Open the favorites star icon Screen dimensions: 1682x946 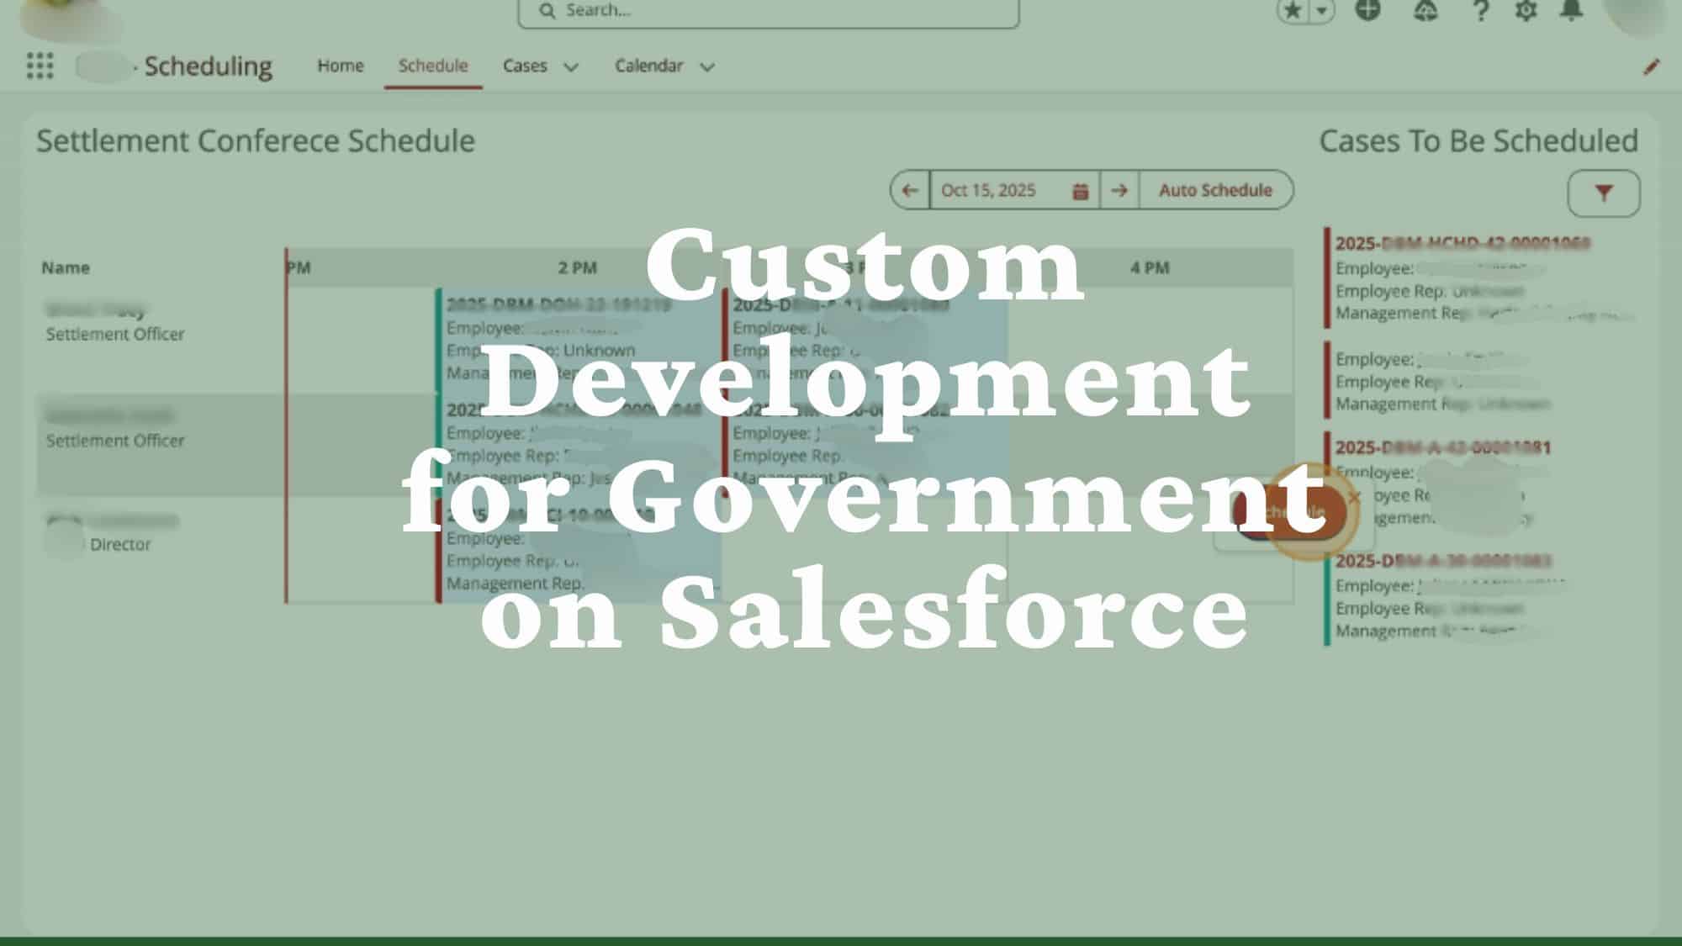[x=1293, y=11]
